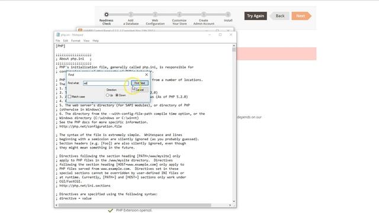Close the php.ini Notepad window

coord(231,35)
